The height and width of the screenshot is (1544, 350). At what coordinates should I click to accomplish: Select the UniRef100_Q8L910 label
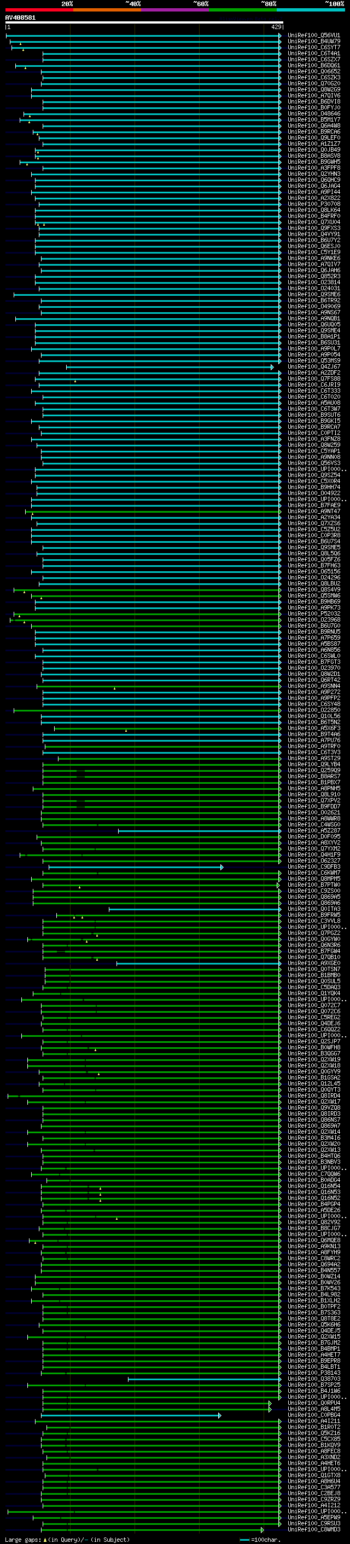click(314, 794)
